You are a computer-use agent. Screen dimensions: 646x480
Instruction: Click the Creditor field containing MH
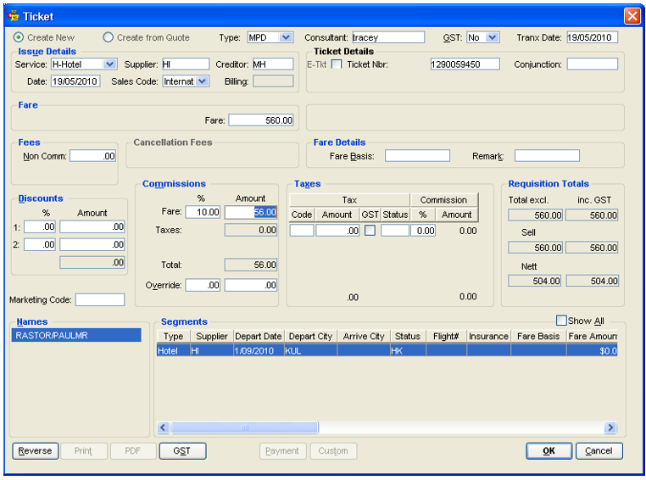pyautogui.click(x=273, y=64)
